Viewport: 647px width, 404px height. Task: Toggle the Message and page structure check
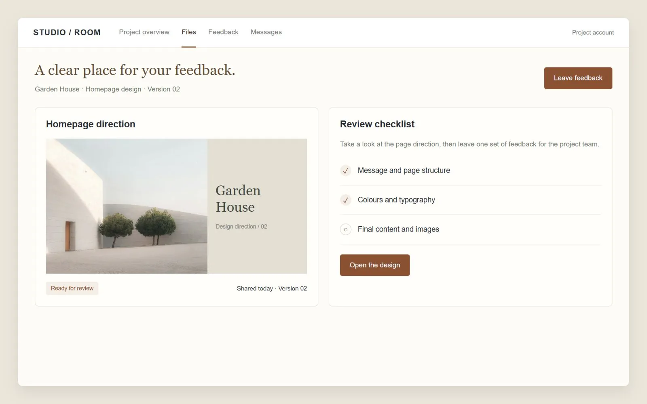[x=345, y=170]
